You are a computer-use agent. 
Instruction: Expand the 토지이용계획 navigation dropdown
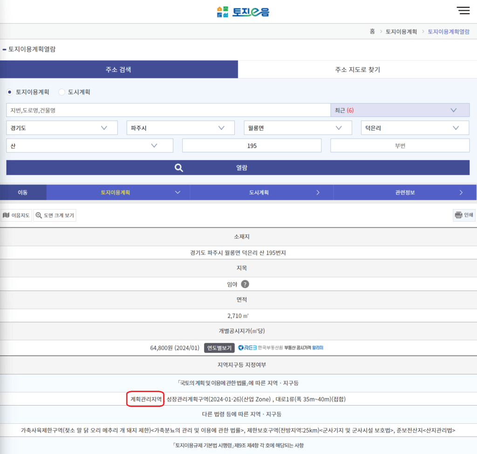(x=177, y=192)
